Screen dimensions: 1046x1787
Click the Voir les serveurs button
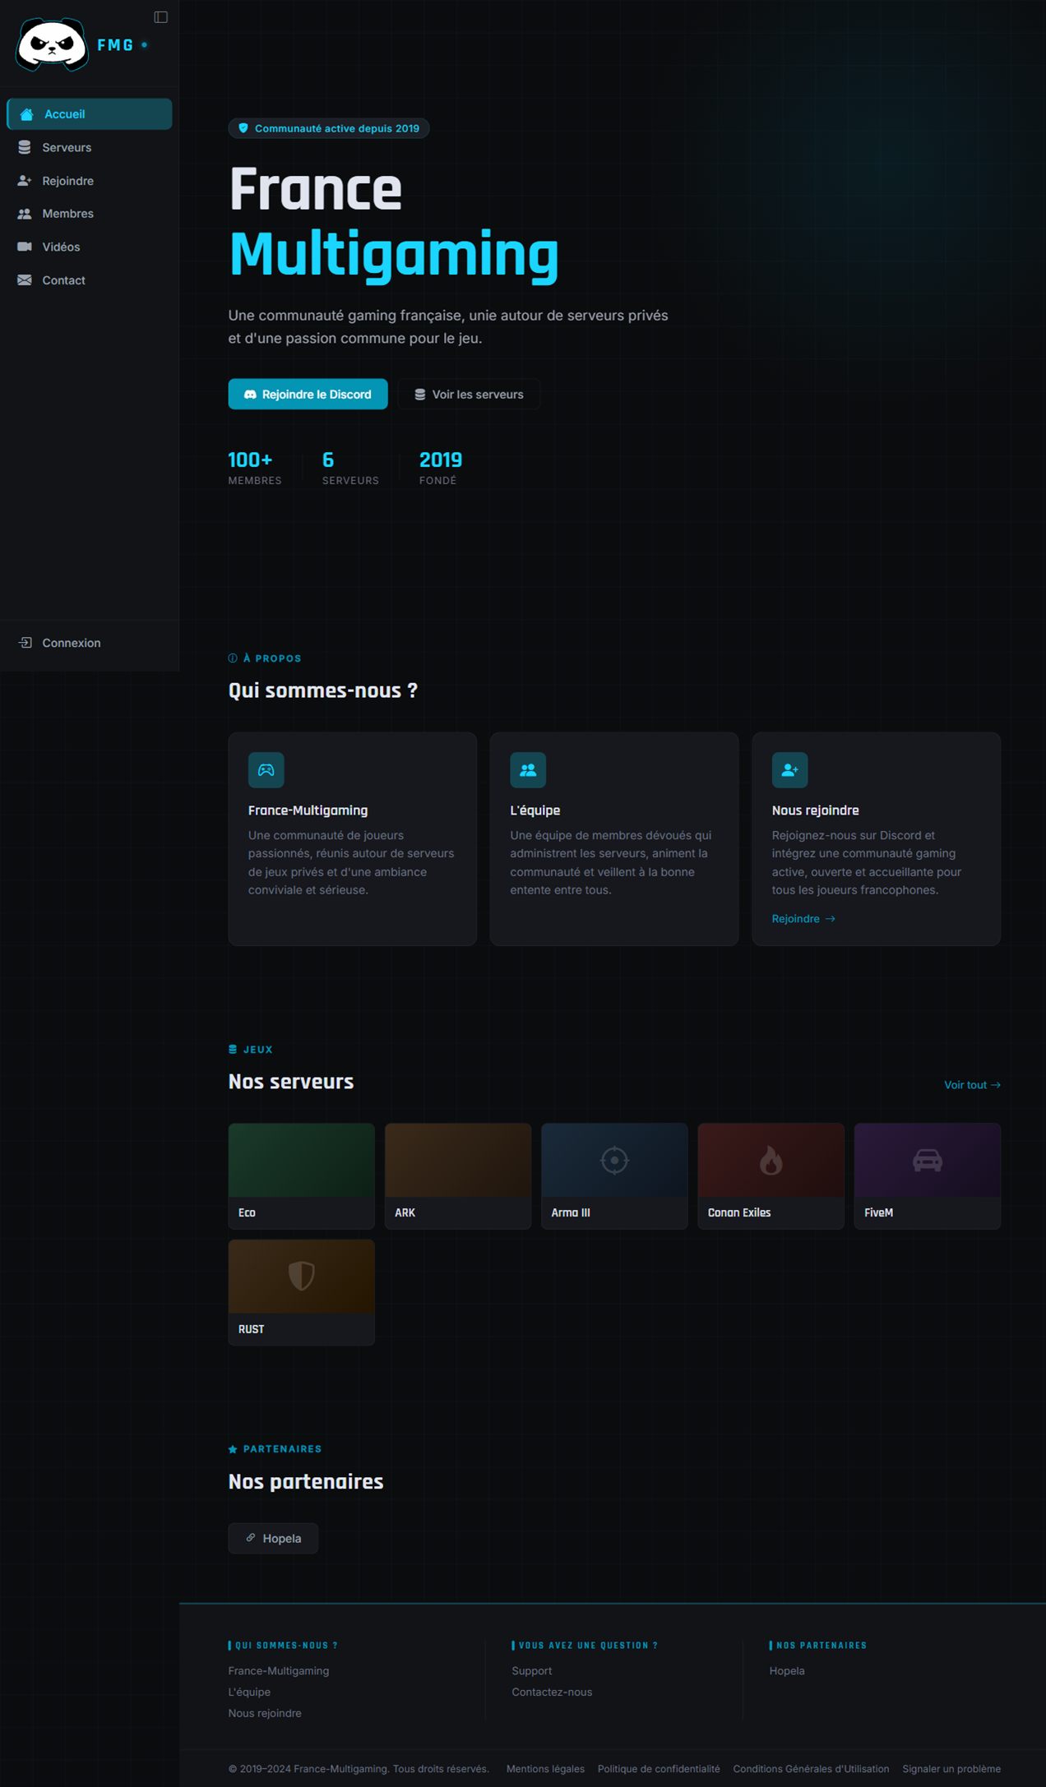tap(469, 395)
